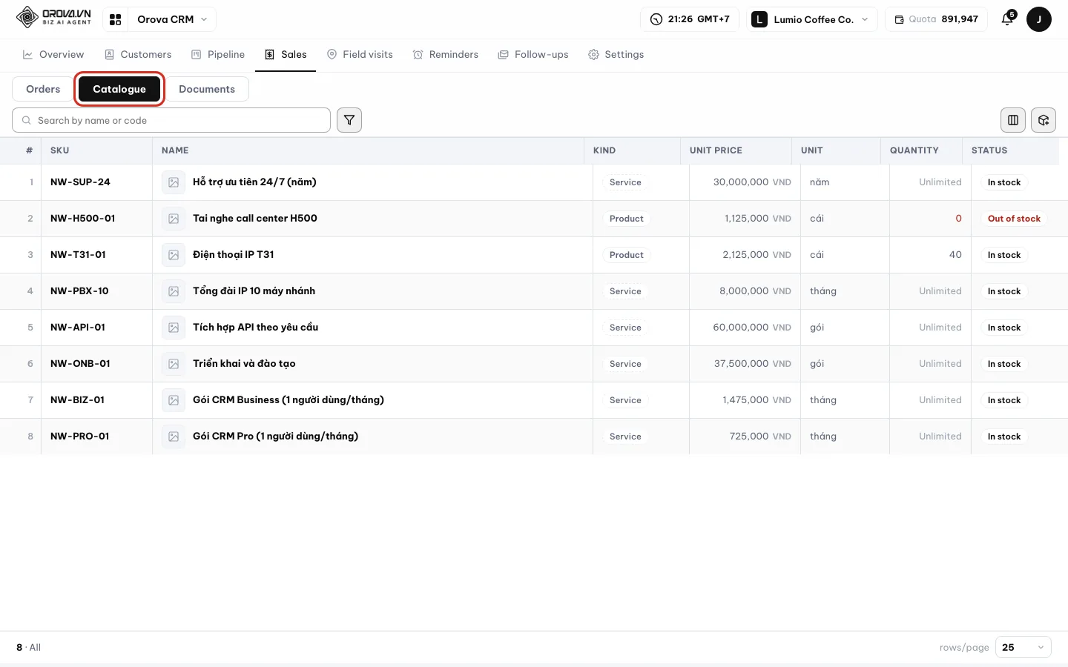Open the notifications bell
The width and height of the screenshot is (1068, 667).
(x=1007, y=19)
